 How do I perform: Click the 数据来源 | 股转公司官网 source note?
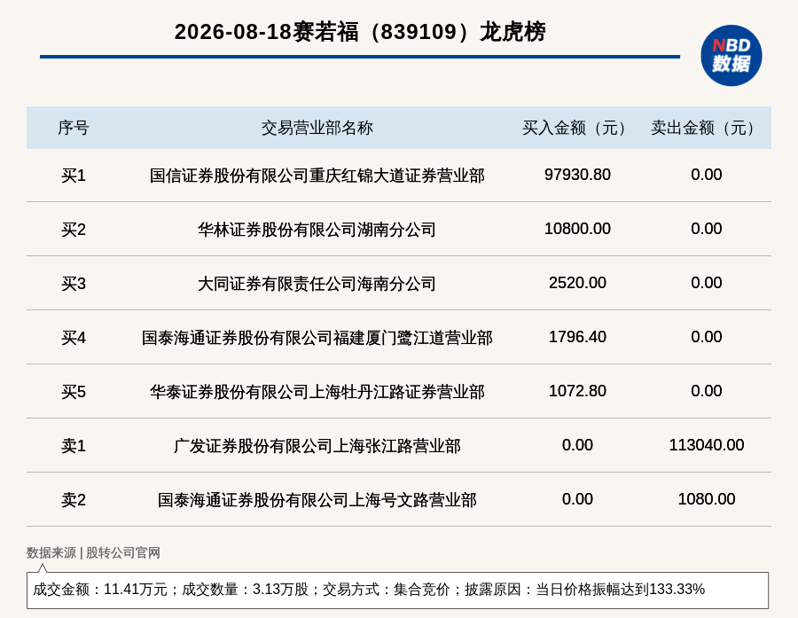tap(93, 553)
